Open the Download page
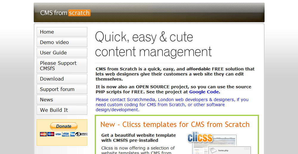This screenshot has height=154, width=298. coord(62,79)
